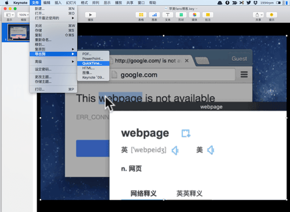Viewport: 290px width, 212px height.
Task: Expand 打开最近使用的 submenu
Action: (x=53, y=18)
